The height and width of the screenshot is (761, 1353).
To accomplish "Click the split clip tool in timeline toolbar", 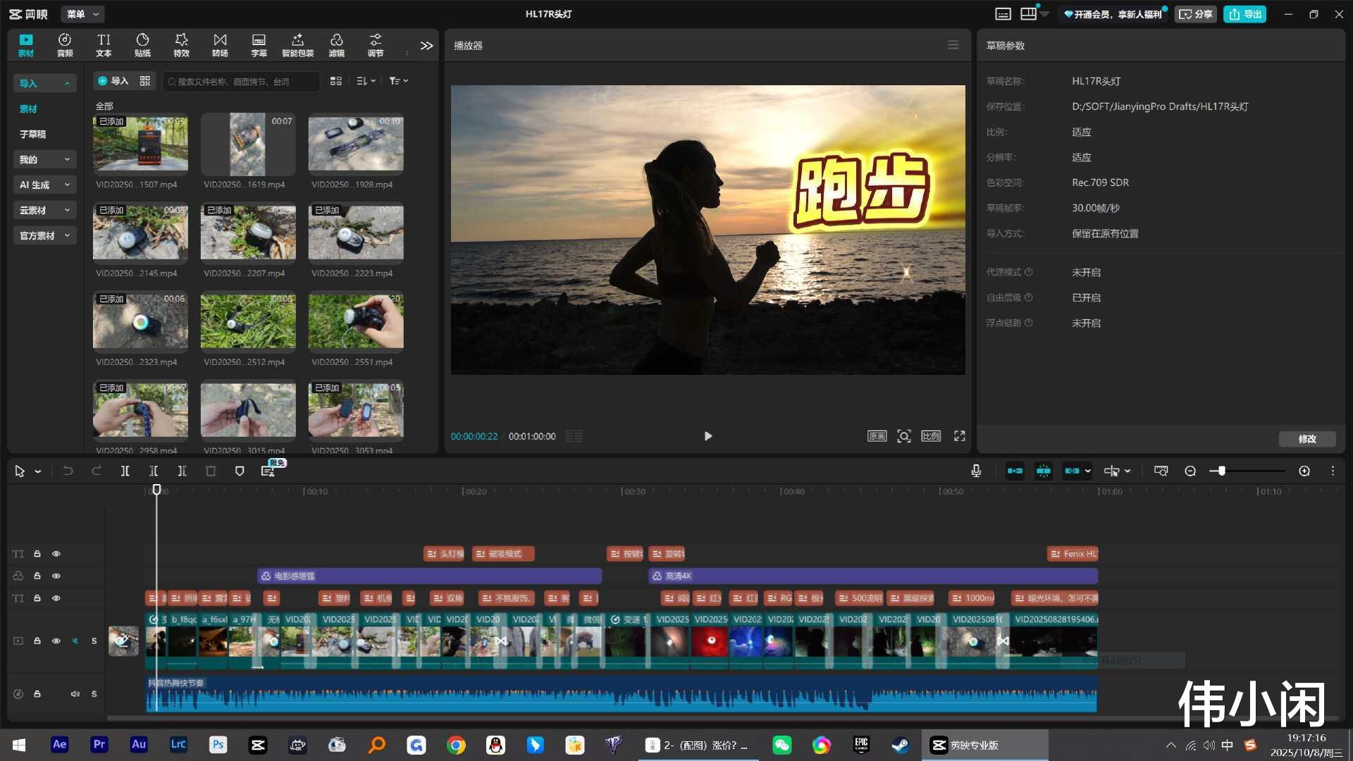I will 125,471.
